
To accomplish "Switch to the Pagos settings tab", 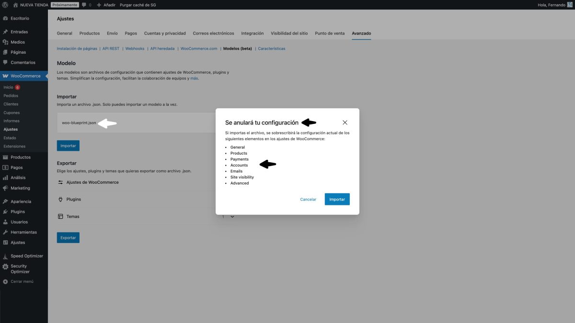I will coord(130,33).
